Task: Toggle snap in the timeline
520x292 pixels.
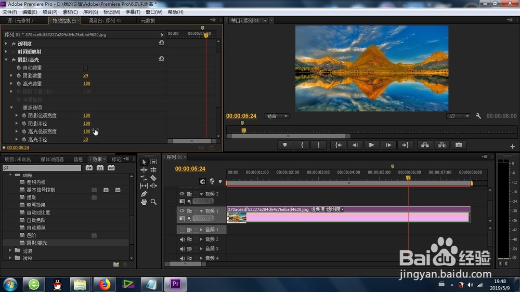Action: point(202,181)
